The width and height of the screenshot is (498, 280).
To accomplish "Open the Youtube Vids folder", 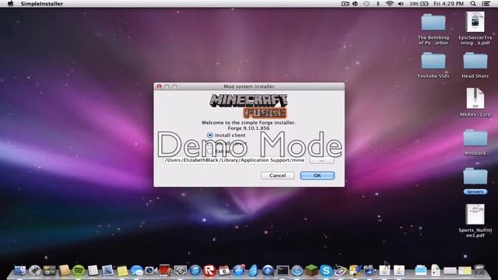I will coord(433,65).
